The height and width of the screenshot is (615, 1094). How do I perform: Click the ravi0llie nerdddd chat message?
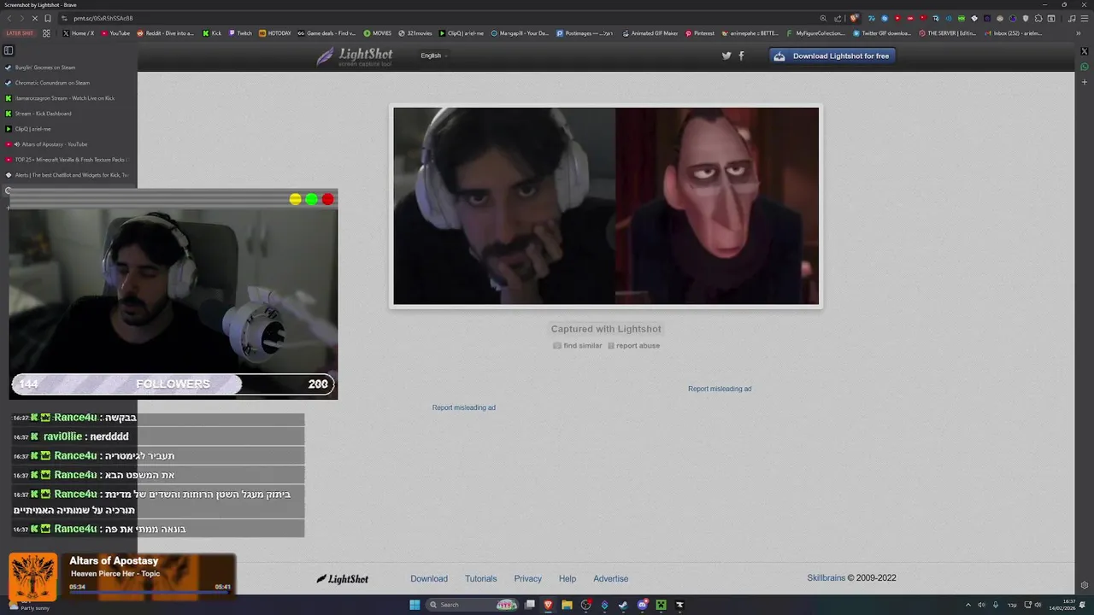click(159, 436)
